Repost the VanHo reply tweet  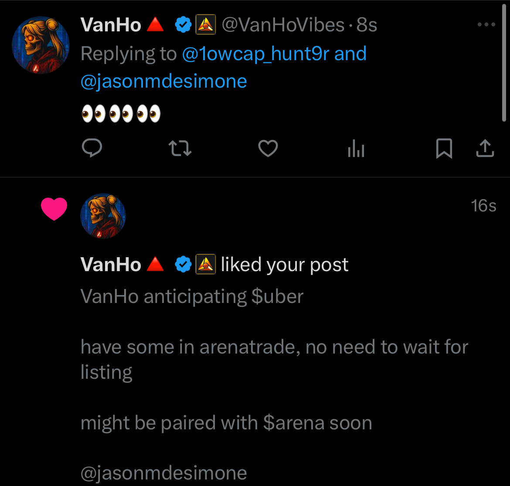[180, 149]
